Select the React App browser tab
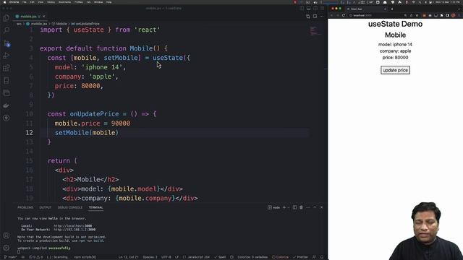This screenshot has height=260, width=463. click(x=366, y=9)
